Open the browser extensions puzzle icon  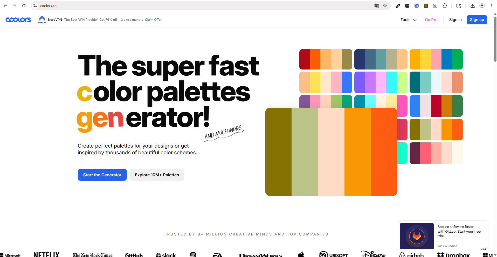(x=445, y=6)
